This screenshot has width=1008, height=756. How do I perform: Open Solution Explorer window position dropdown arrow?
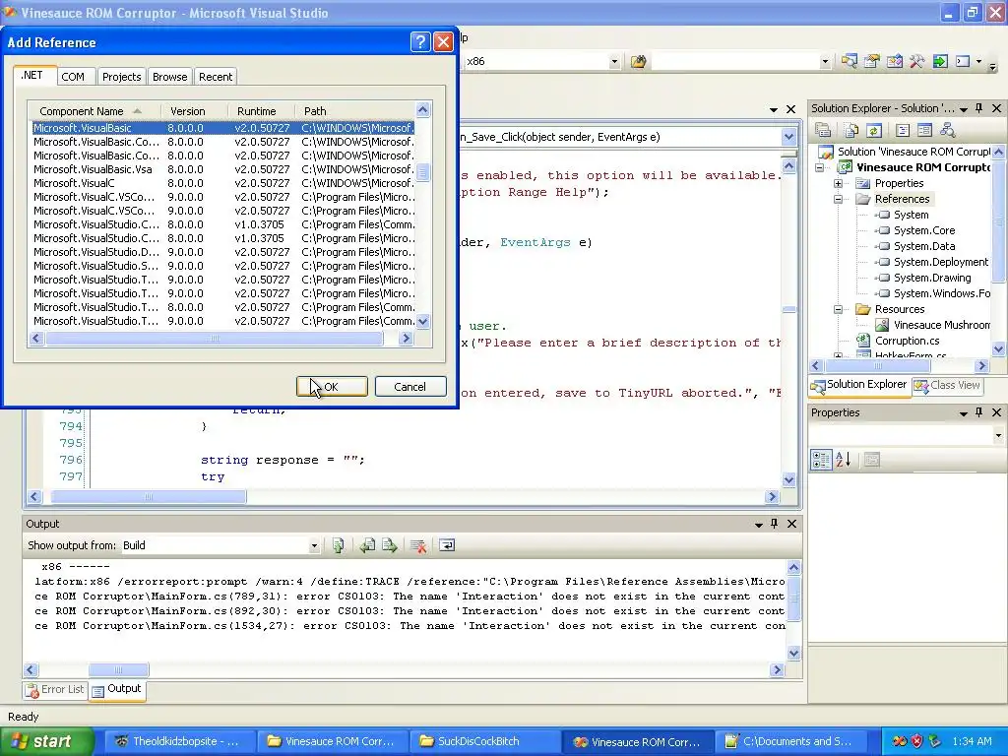[x=964, y=109]
